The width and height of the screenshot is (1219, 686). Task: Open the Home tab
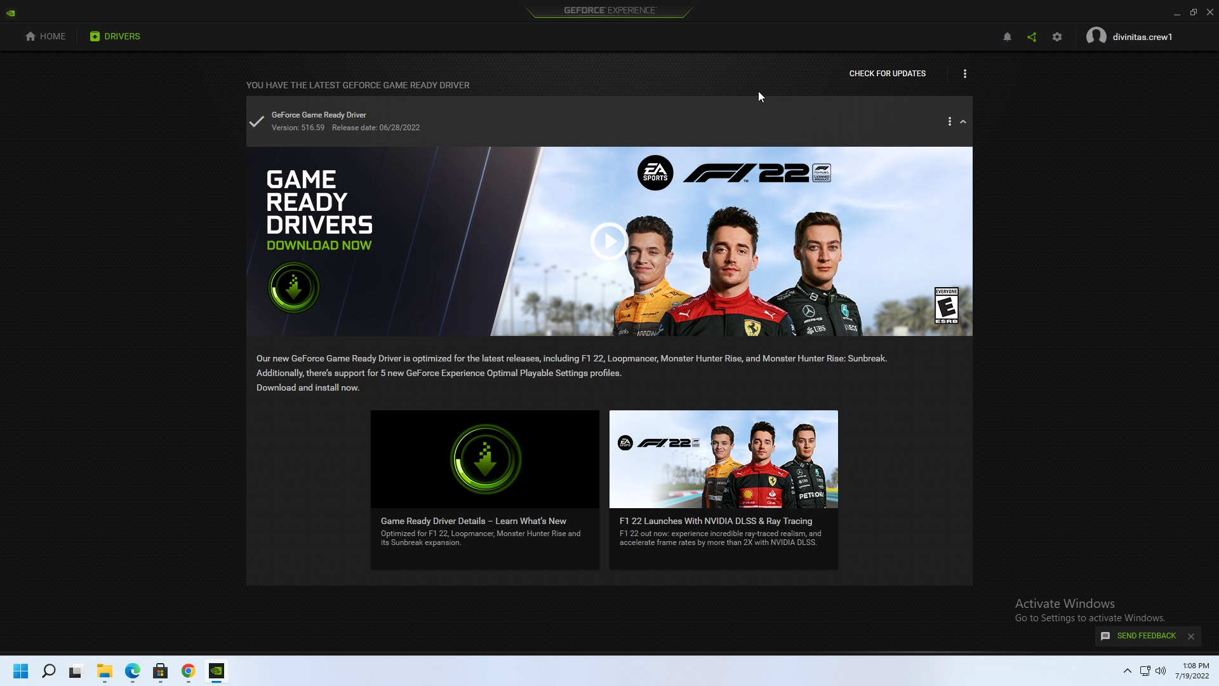[x=45, y=36]
